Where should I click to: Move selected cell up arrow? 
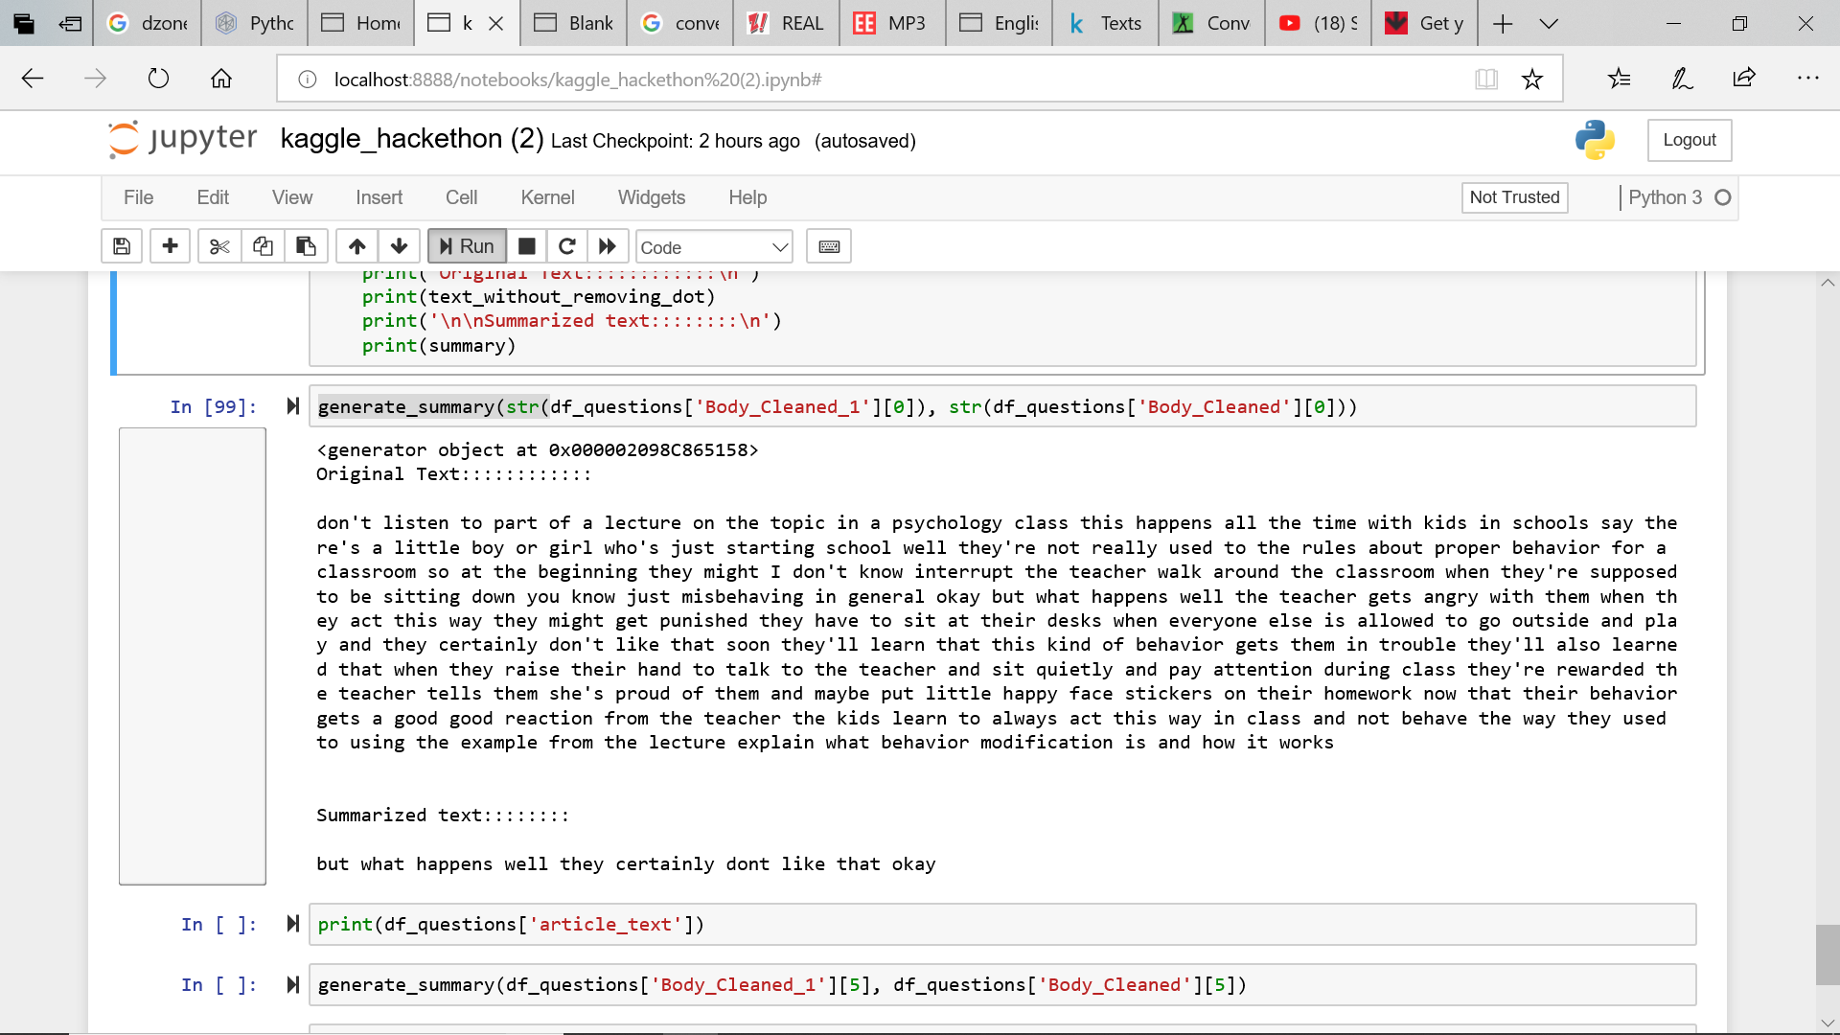tap(356, 247)
